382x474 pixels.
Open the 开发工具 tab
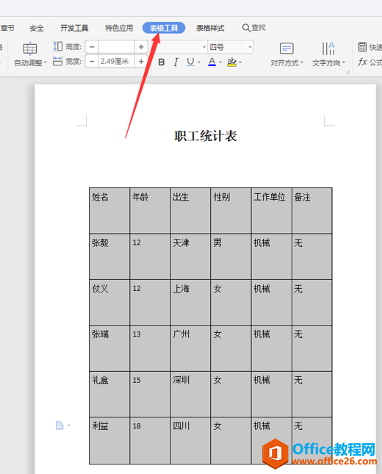[74, 28]
